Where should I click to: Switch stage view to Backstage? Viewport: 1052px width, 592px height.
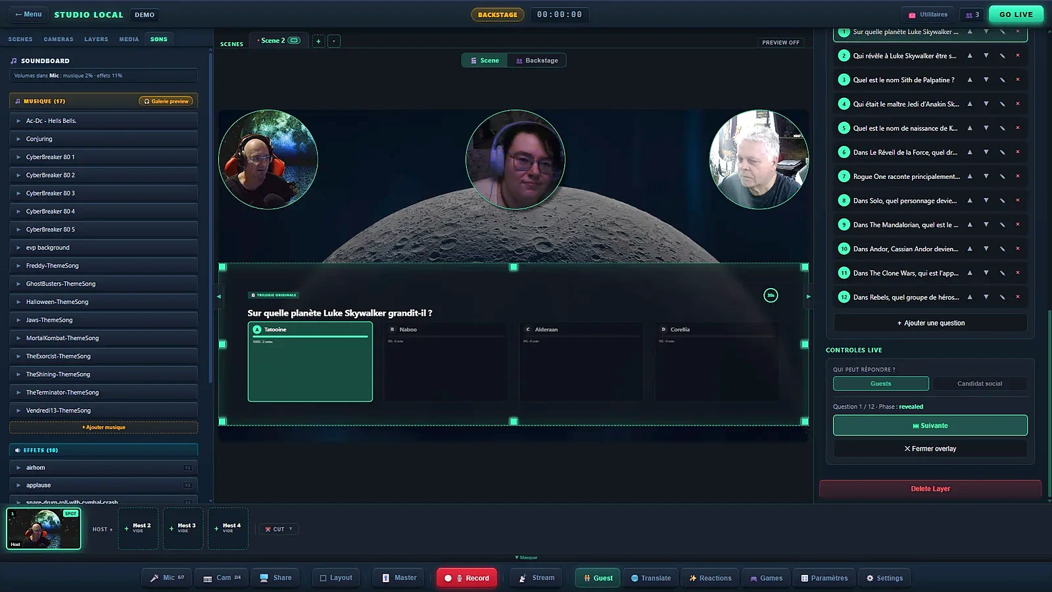coord(537,61)
